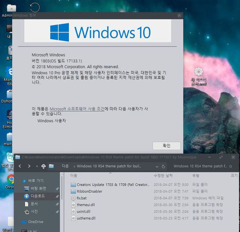Close the Windows 정보 dialog
Viewport: 240px width, 232px height.
tap(179, 15)
